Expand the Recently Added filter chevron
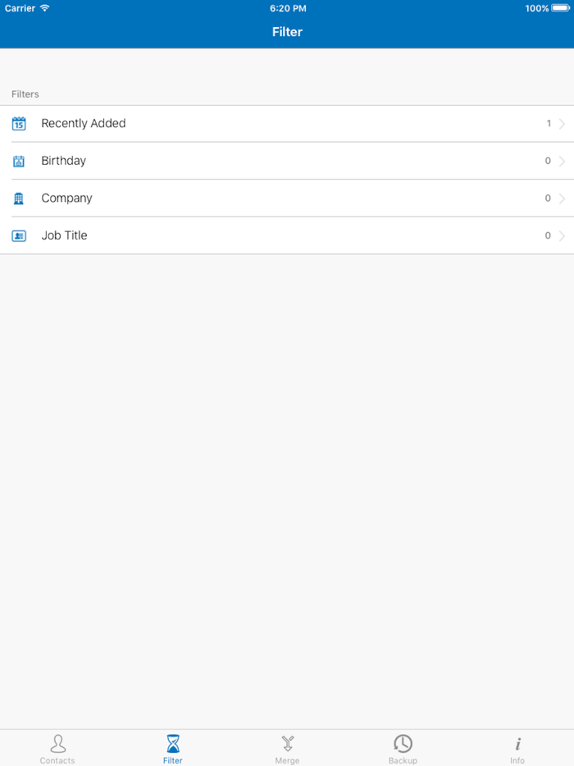This screenshot has height=766, width=574. 561,124
